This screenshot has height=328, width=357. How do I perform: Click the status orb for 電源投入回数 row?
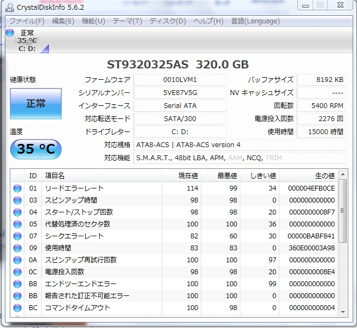tap(17, 272)
